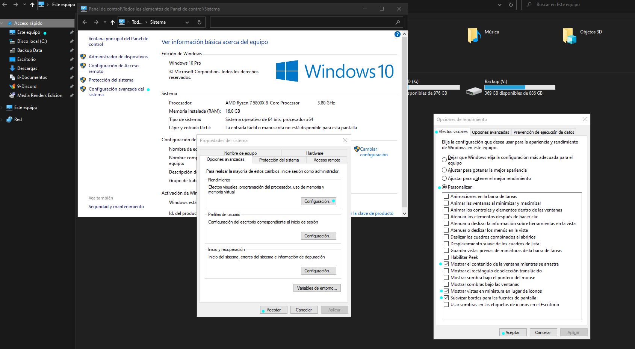Click the search magnifier in the Control Panel search box
Viewport: 635px width, 349px height.
[x=398, y=23]
